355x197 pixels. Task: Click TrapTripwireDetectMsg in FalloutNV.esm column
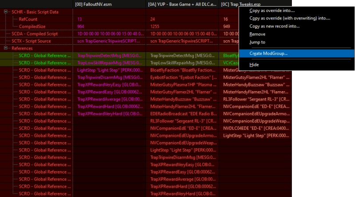110,55
